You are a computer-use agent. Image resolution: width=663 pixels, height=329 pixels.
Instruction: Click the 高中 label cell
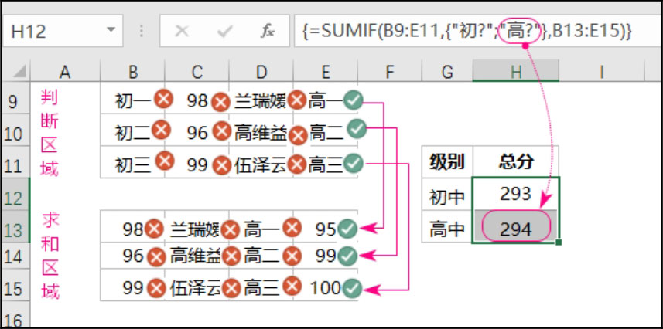point(447,226)
